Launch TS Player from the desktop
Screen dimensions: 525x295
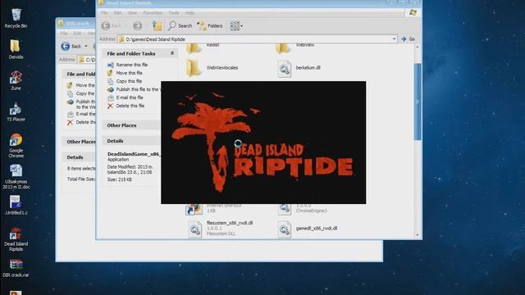16,111
